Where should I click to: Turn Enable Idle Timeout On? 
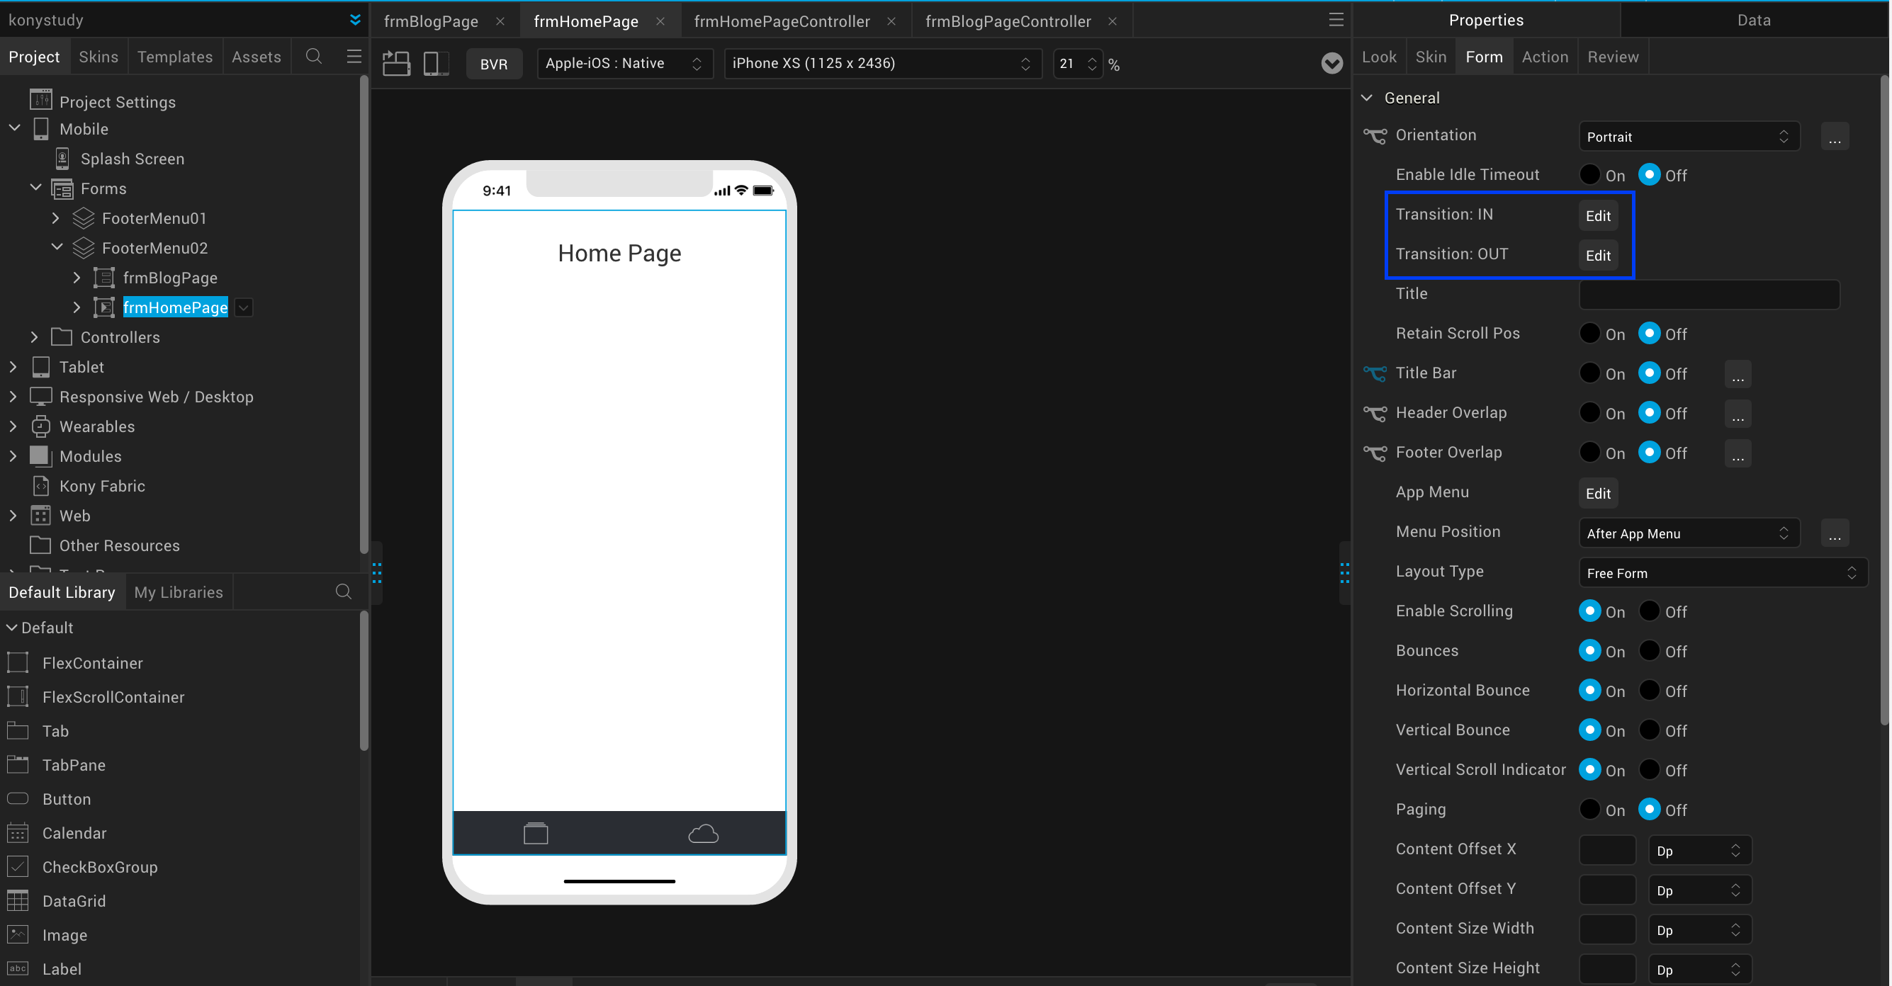click(x=1590, y=175)
